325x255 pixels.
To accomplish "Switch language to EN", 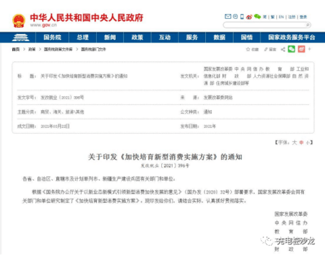I will (x=281, y=17).
